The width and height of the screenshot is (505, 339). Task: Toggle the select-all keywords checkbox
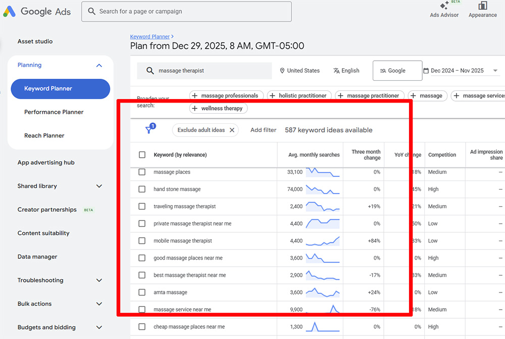pyautogui.click(x=142, y=155)
